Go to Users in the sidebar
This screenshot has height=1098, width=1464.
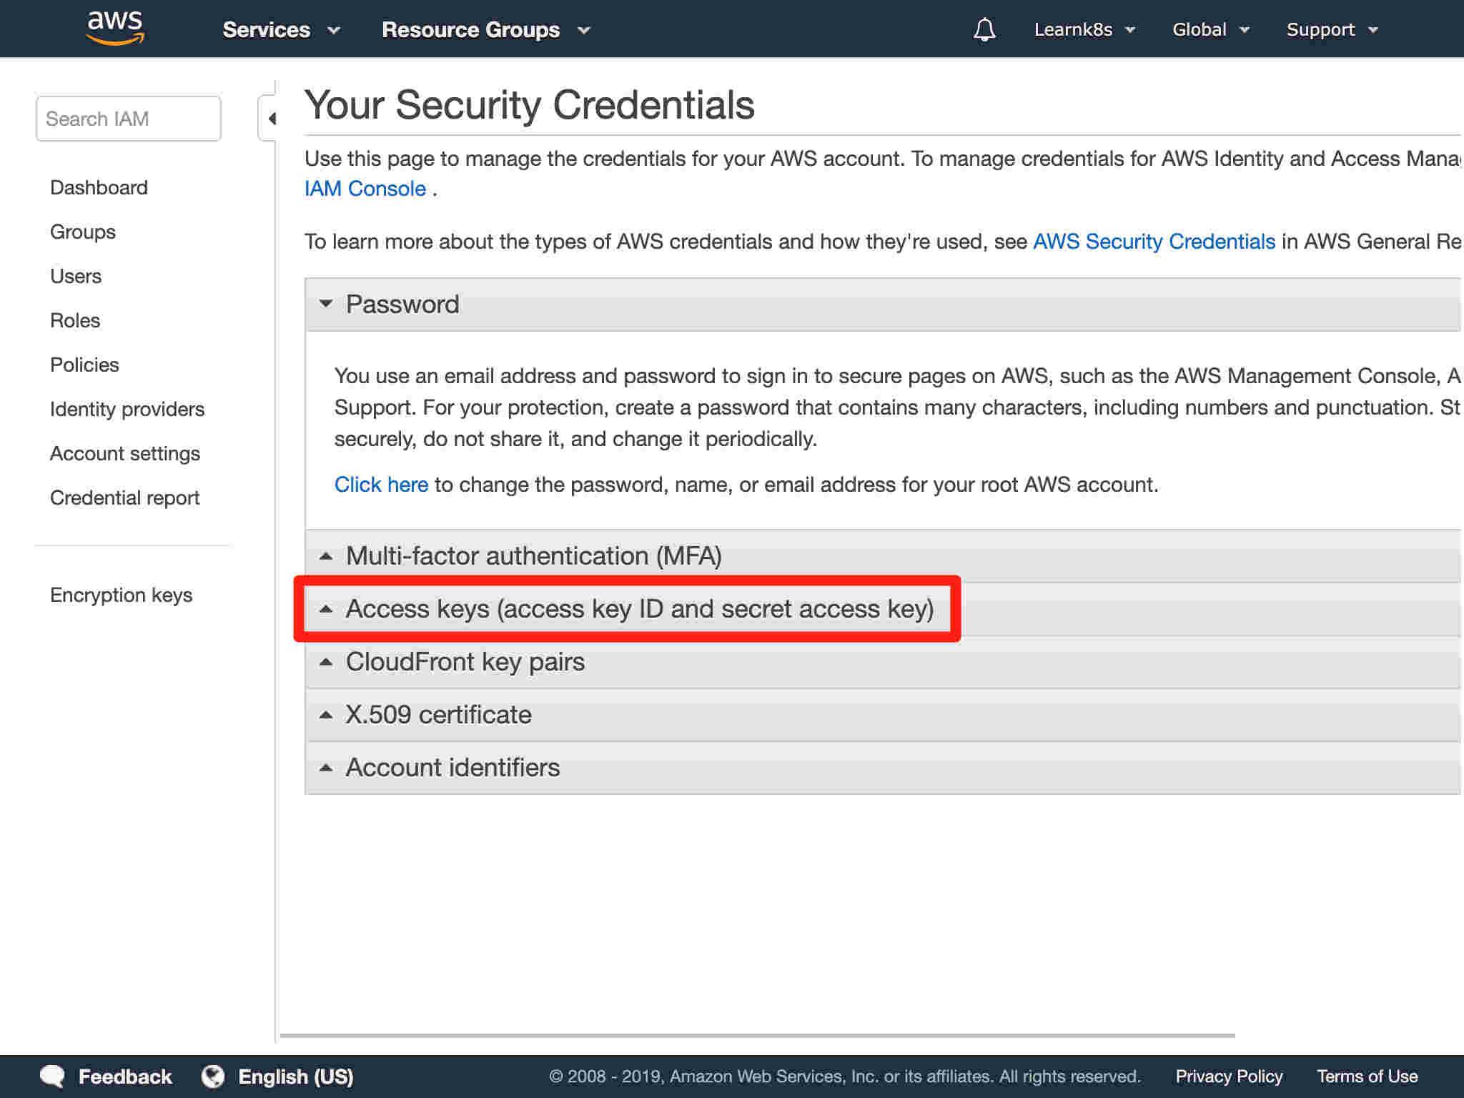coord(76,276)
